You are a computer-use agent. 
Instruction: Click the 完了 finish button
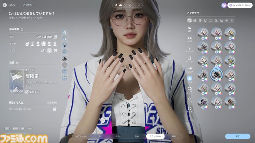[x=237, y=137]
